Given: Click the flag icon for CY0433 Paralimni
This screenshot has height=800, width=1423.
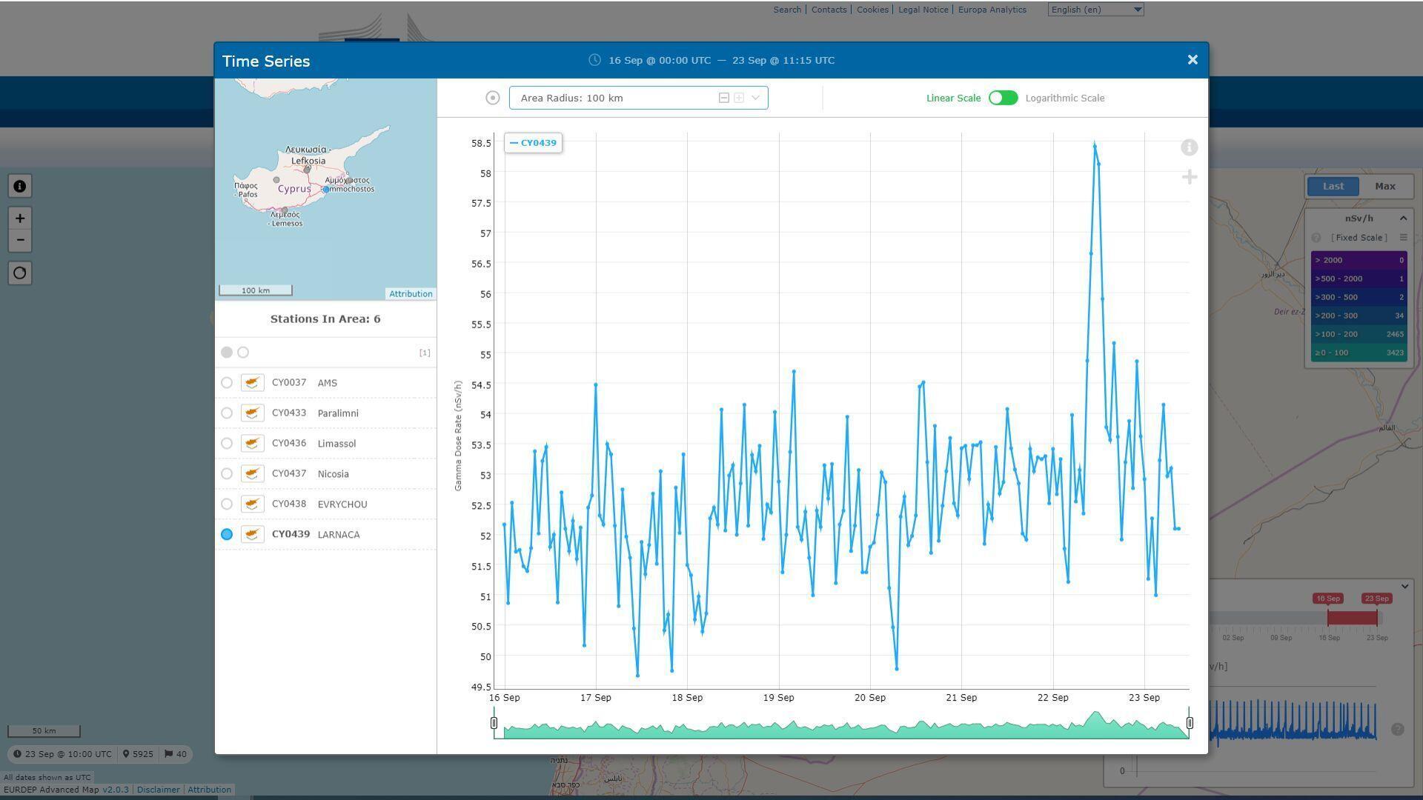Looking at the screenshot, I should [252, 413].
